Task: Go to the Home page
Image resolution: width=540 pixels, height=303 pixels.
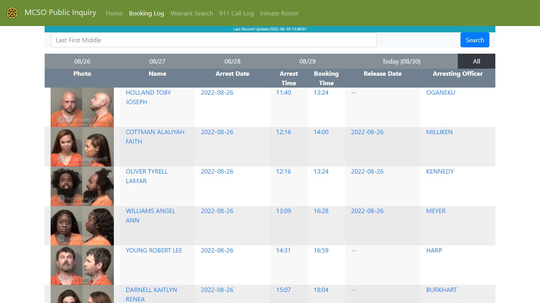Action: (x=114, y=13)
